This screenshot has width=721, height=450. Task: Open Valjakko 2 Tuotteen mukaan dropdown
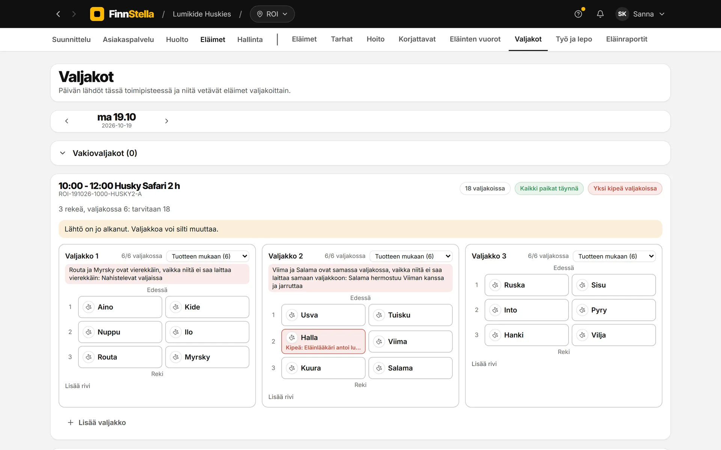[x=411, y=256]
